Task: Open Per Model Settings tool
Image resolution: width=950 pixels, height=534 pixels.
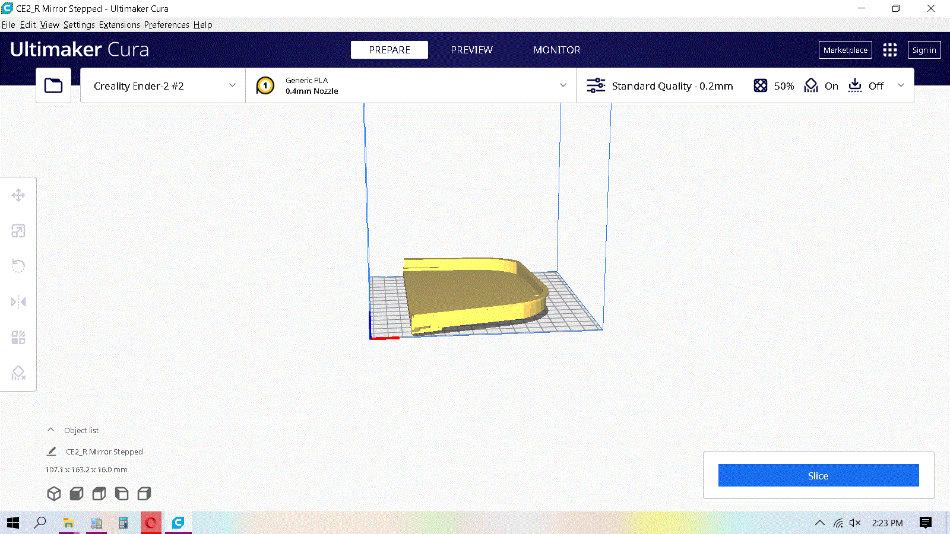Action: tap(18, 337)
